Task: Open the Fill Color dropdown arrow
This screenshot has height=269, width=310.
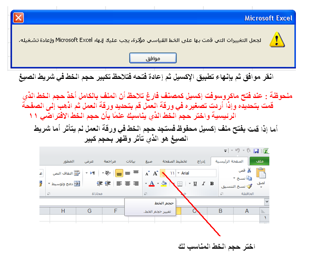Action: (x=158, y=183)
